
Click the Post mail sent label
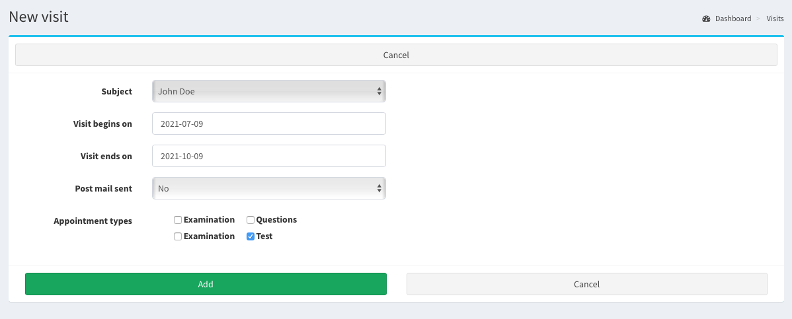(x=103, y=188)
